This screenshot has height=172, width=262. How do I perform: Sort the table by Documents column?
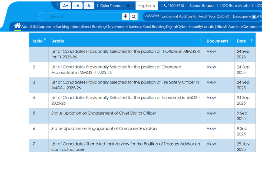point(217,41)
